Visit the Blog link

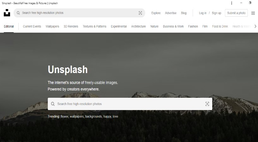tap(184, 13)
